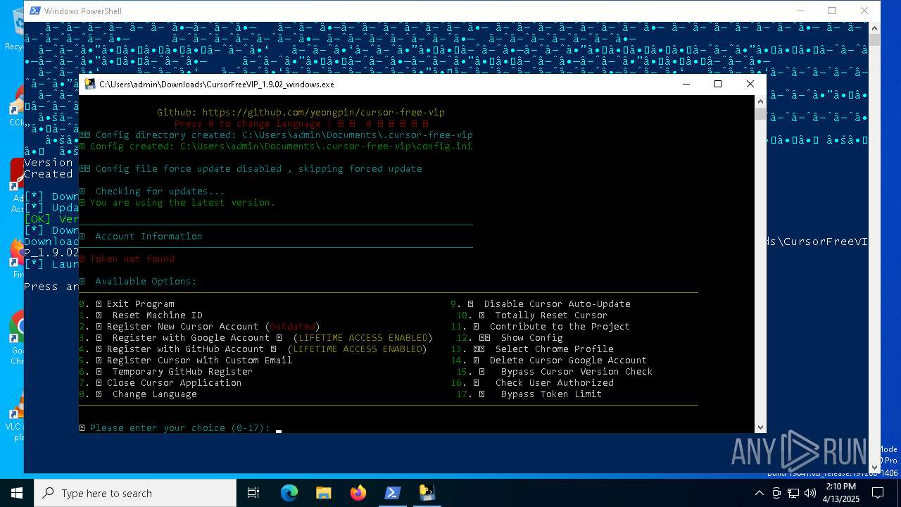This screenshot has height=507, width=901.
Task: Click the CursorFreeVIP console scrollbar down arrow
Action: [760, 427]
